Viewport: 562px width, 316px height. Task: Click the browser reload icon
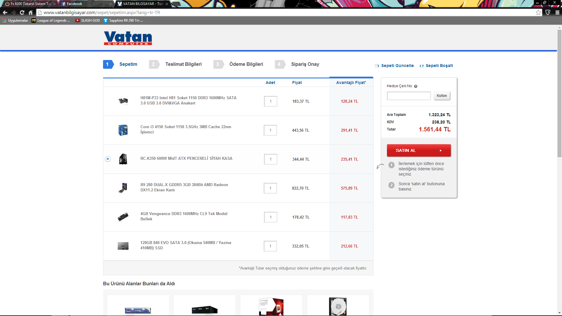click(22, 13)
